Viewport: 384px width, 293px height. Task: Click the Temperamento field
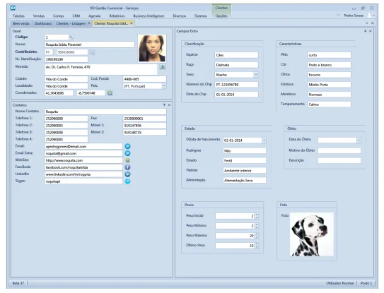click(329, 104)
